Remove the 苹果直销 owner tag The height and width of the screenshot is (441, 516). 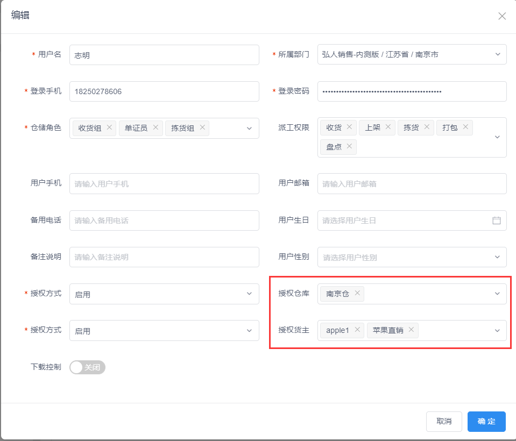tap(412, 330)
